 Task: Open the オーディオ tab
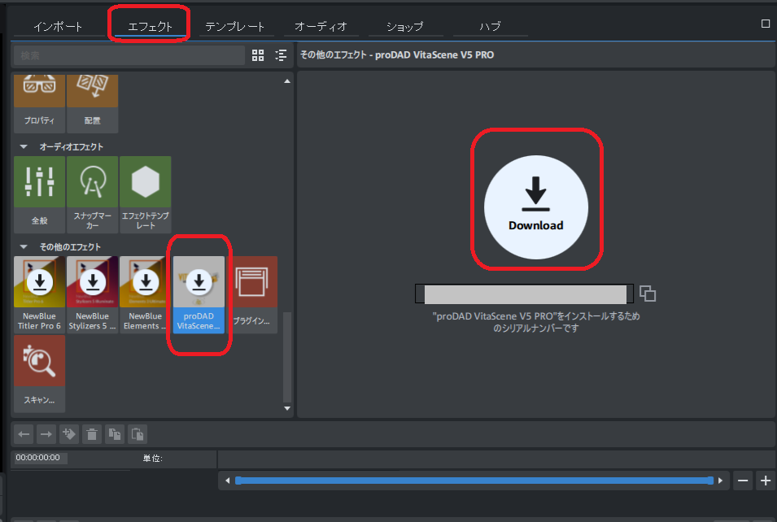point(321,26)
